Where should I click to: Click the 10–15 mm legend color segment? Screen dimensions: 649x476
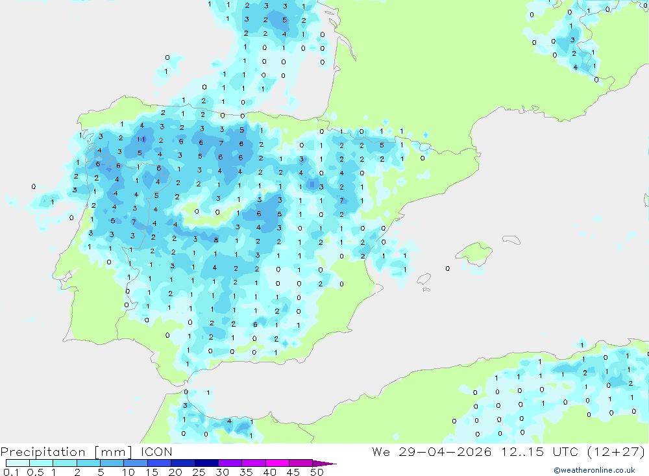136,463
